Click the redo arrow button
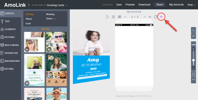This screenshot has width=198, height=100. coord(194,36)
